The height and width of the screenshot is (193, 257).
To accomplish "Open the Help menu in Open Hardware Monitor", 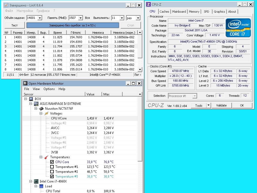I will pos(62,89).
